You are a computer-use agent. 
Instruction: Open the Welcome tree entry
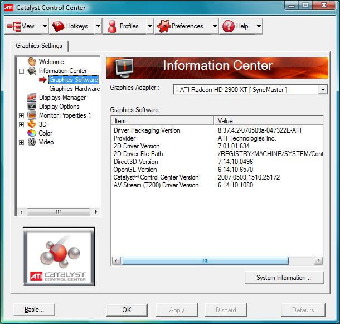[51, 62]
